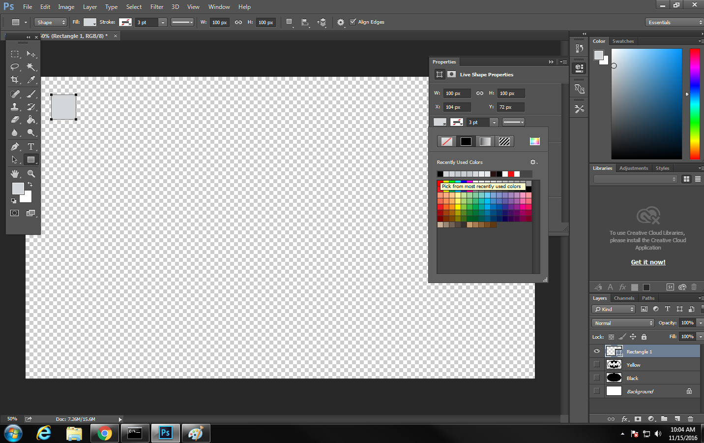This screenshot has width=704, height=443.
Task: Click the Quick Mask mode icon
Action: coord(15,213)
